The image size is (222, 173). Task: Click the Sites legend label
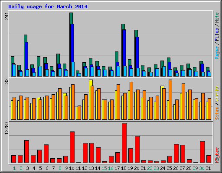(x=217, y=113)
